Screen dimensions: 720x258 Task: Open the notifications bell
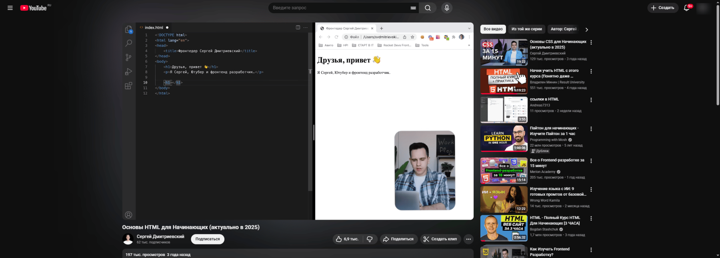[687, 8]
